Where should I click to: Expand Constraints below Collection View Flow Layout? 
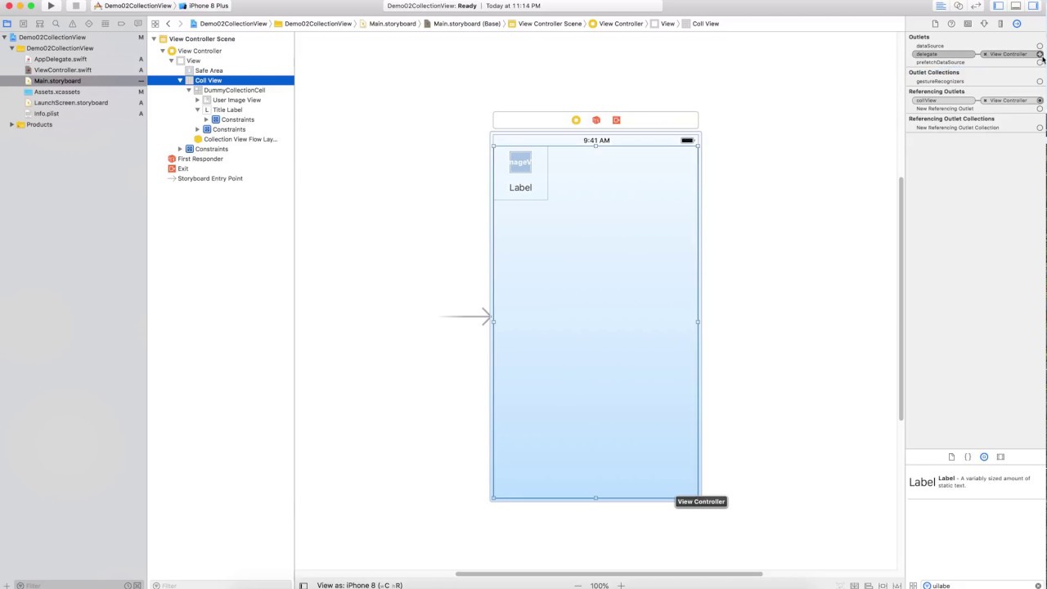click(180, 149)
